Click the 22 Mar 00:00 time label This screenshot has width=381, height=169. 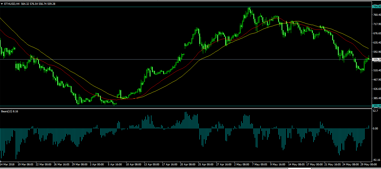point(44,164)
